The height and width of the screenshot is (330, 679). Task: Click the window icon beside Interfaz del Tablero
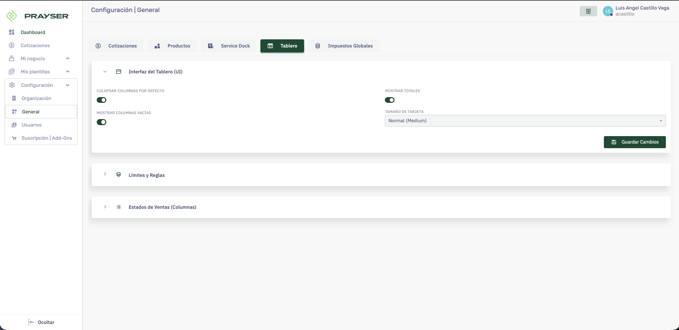(119, 72)
